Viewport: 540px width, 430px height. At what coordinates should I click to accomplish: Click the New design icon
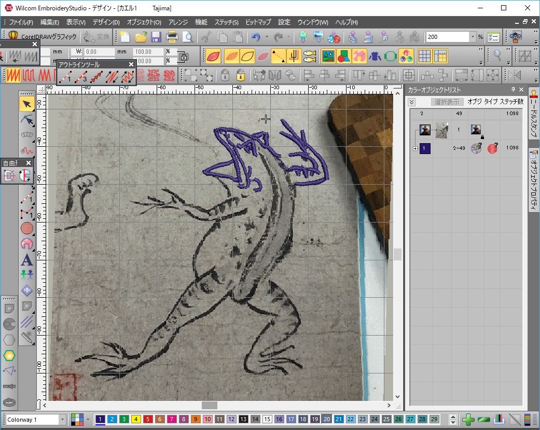pos(125,37)
